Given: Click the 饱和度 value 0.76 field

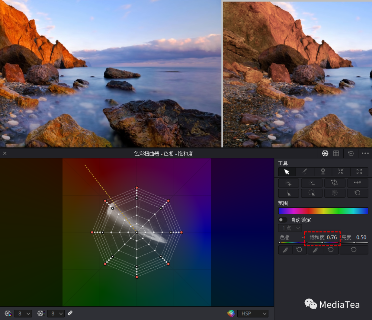Looking at the screenshot, I should pos(332,237).
